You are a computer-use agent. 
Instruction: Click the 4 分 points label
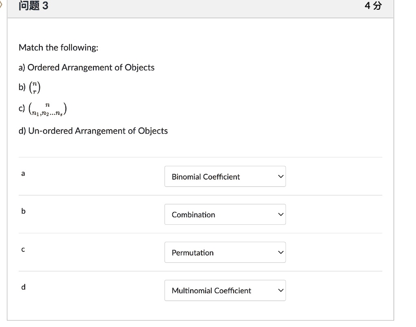[373, 6]
